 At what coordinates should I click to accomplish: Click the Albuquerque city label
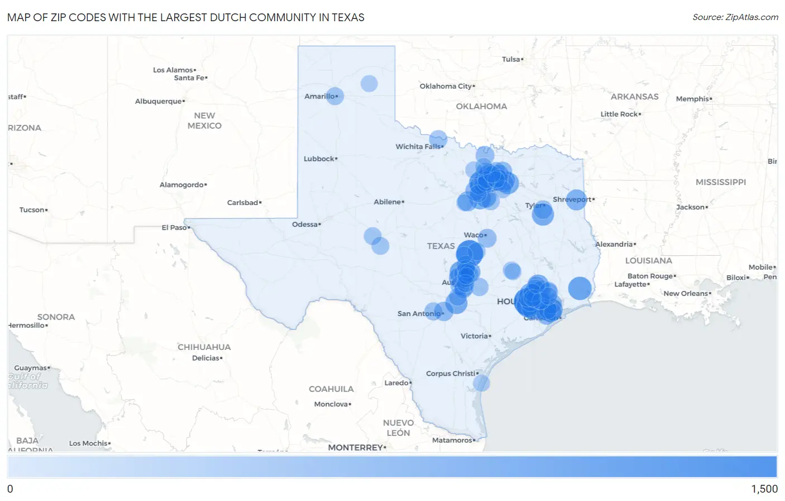159,101
